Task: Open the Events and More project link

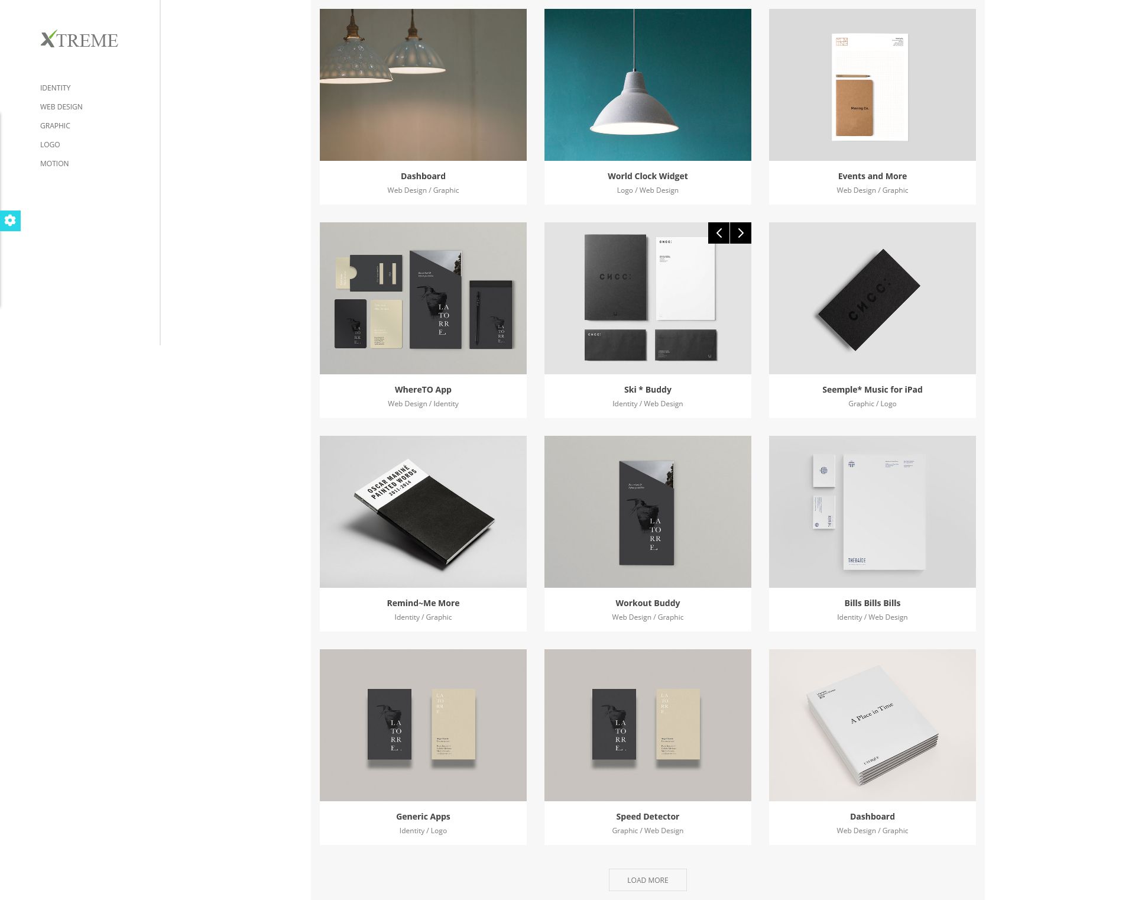Action: click(873, 176)
